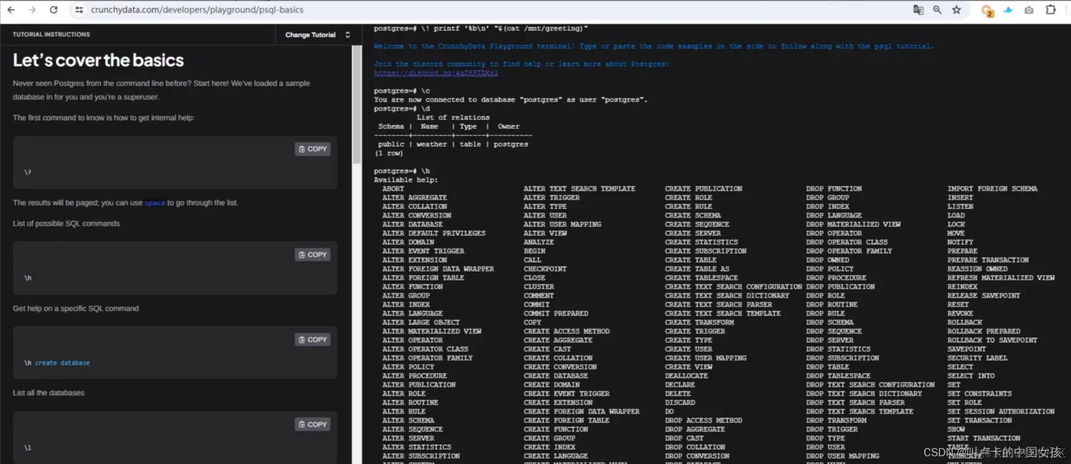Screen dimensions: 1071x464
Task: Click the 'Let's cover the basics' heading
Action: (x=99, y=60)
